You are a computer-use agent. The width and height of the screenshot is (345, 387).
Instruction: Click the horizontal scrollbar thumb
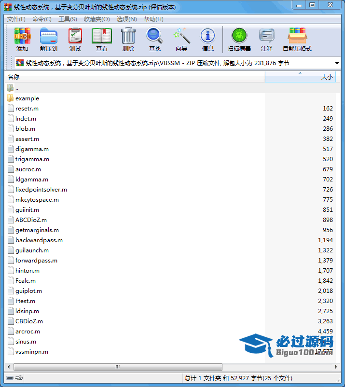point(118,367)
